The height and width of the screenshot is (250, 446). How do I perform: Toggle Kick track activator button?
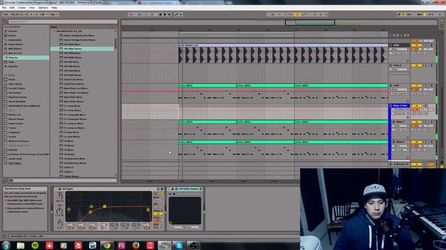point(417,45)
